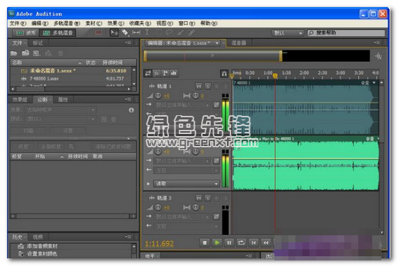Click 轨道 1 pan knob
Screen dimensions: 398x266
(196, 96)
